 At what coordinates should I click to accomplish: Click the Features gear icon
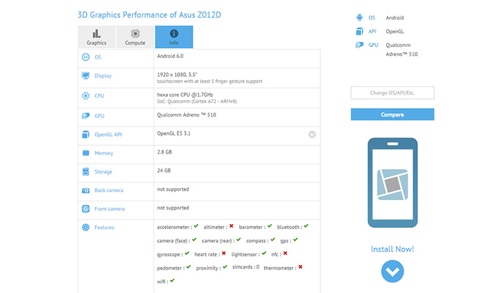[85, 227]
